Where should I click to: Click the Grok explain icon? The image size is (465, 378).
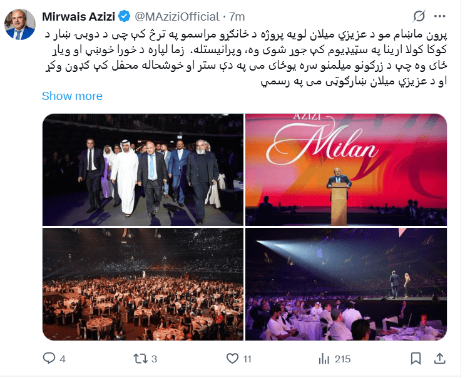coord(419,16)
